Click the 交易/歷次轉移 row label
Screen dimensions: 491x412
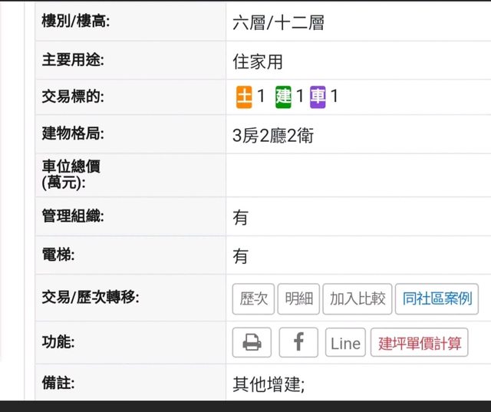90,297
